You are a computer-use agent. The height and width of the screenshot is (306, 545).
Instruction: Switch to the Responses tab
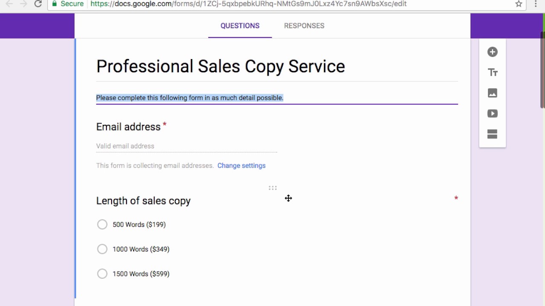pos(304,26)
